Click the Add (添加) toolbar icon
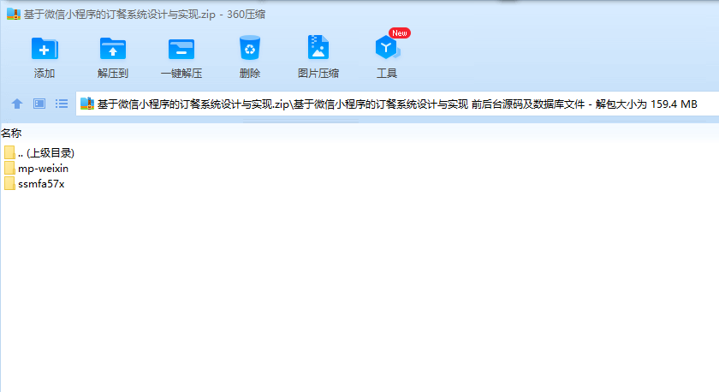The image size is (719, 392). click(44, 49)
